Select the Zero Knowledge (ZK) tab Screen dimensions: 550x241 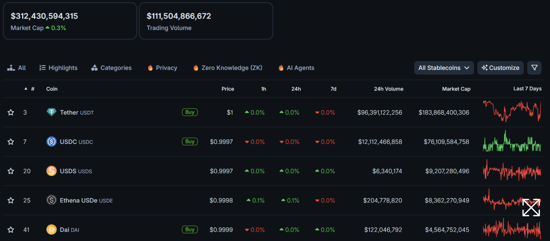pyautogui.click(x=228, y=68)
